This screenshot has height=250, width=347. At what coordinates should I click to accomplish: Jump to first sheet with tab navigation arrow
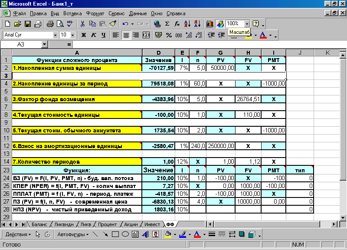(x=3, y=224)
